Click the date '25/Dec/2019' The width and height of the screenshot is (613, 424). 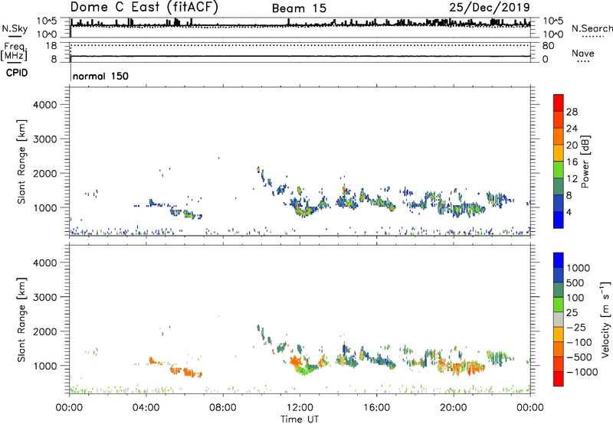[x=490, y=8]
